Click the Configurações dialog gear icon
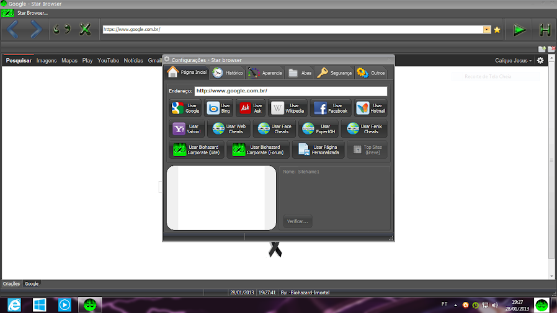557x313 pixels. tap(167, 60)
